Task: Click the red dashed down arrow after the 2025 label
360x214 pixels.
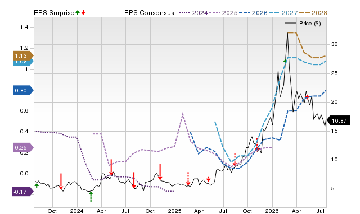Action: pos(188,179)
